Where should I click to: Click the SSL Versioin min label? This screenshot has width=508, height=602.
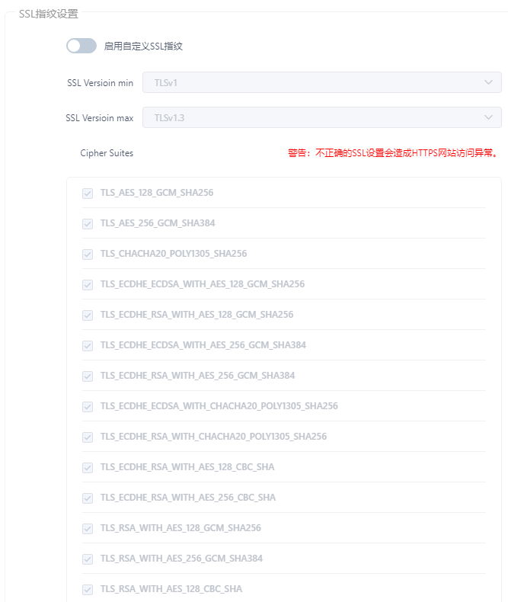(x=100, y=83)
